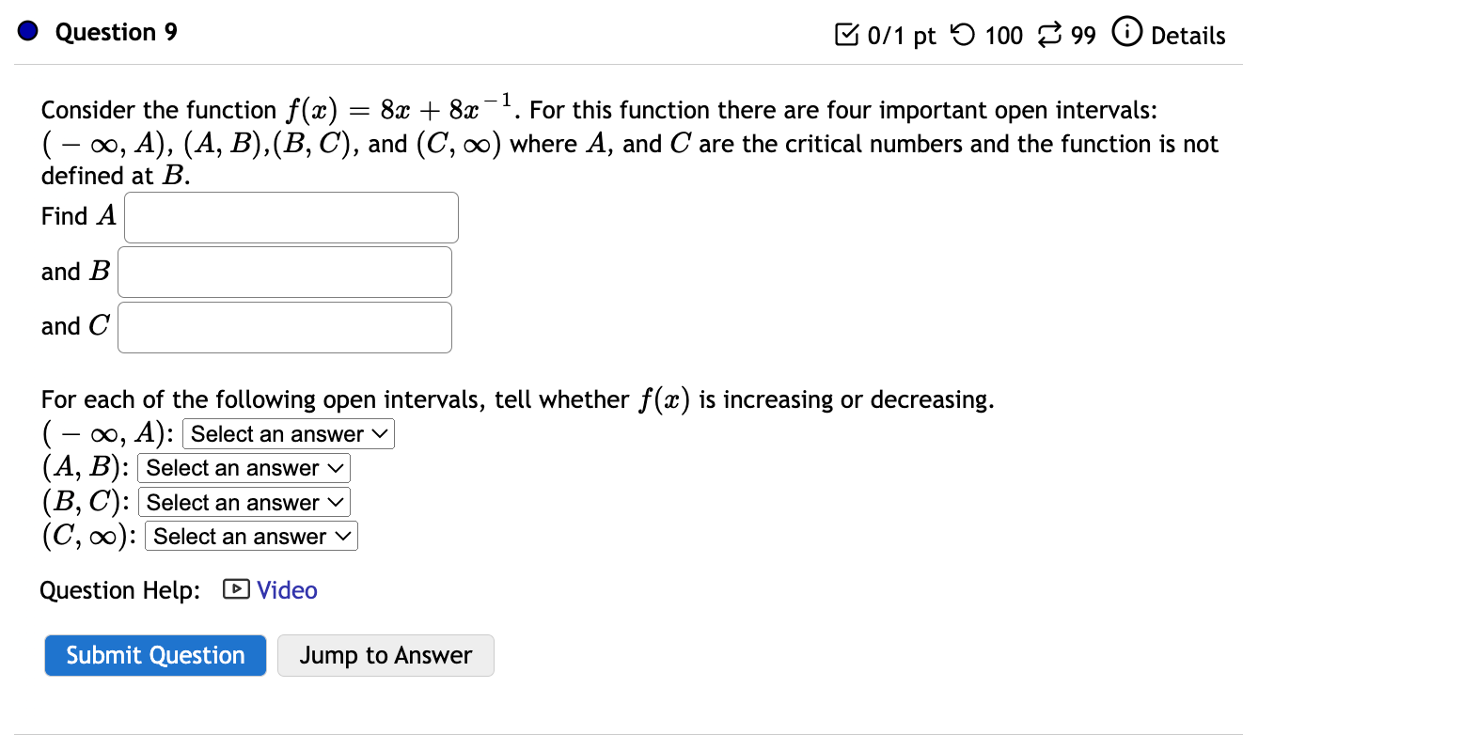Viewport: 1463px width, 750px height.
Task: Click inside the Find A input box
Action: (x=290, y=216)
